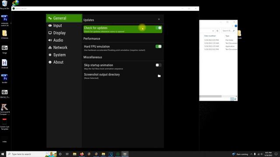Open the Recycle Bin desktop icon

(x=5, y=5)
